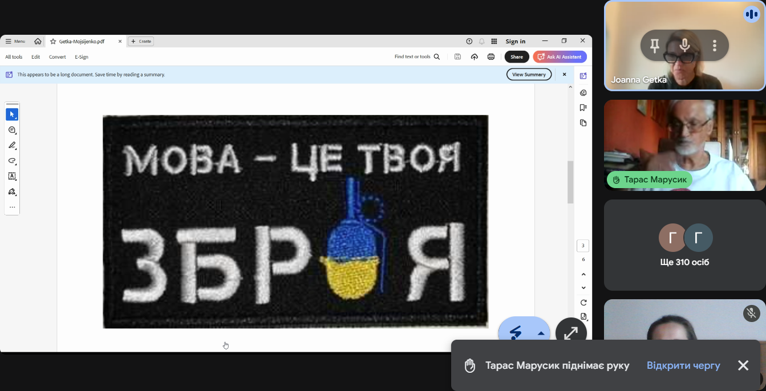Screen dimensions: 766x391
Task: Activate the highlighter pen tool
Action: tap(12, 146)
